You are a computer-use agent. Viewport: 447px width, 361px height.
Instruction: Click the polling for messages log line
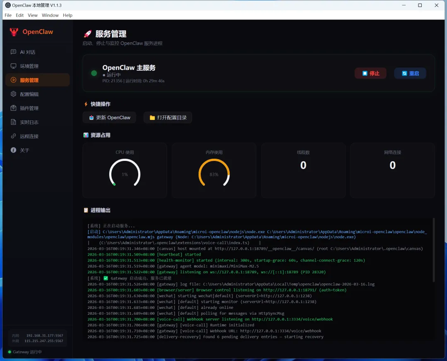coord(186,313)
